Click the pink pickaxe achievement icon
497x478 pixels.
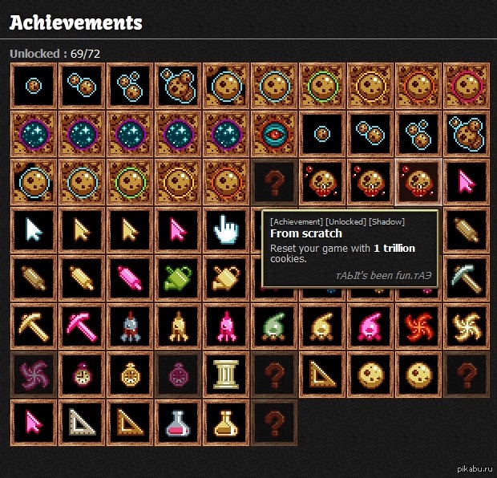pos(82,326)
